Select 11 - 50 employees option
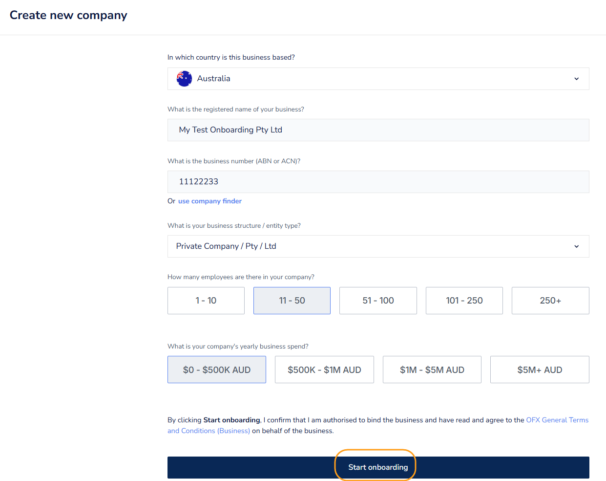Image resolution: width=606 pixels, height=481 pixels. pyautogui.click(x=292, y=301)
